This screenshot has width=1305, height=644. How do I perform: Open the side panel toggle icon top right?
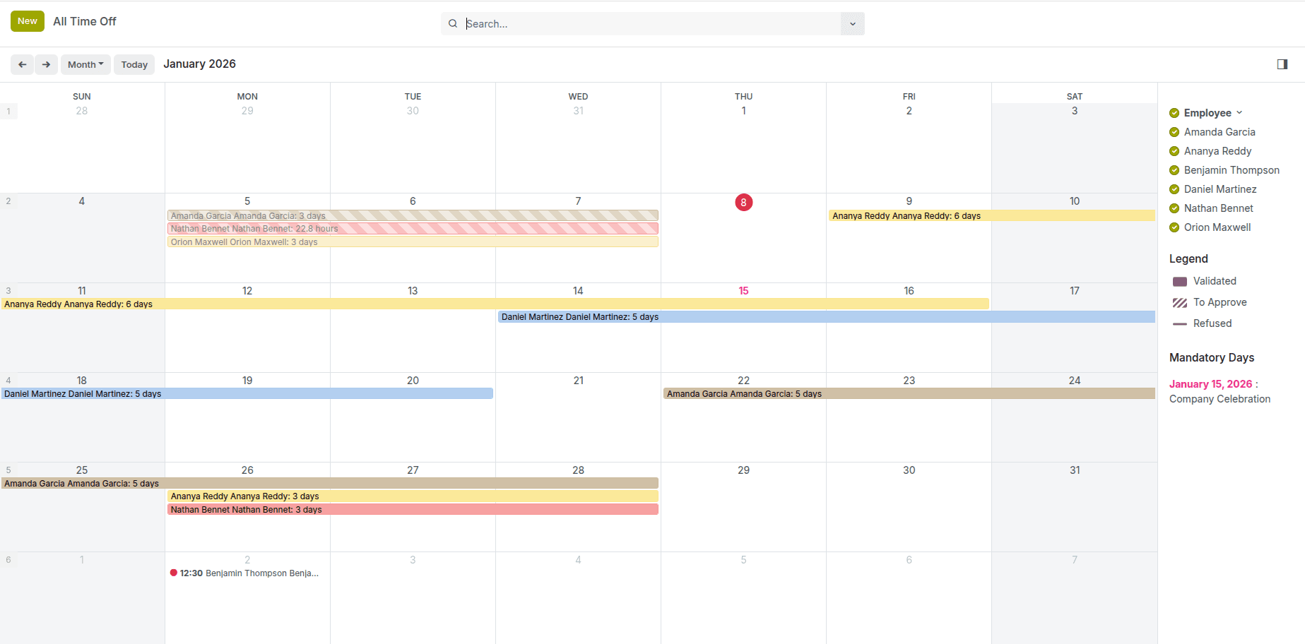pos(1282,64)
